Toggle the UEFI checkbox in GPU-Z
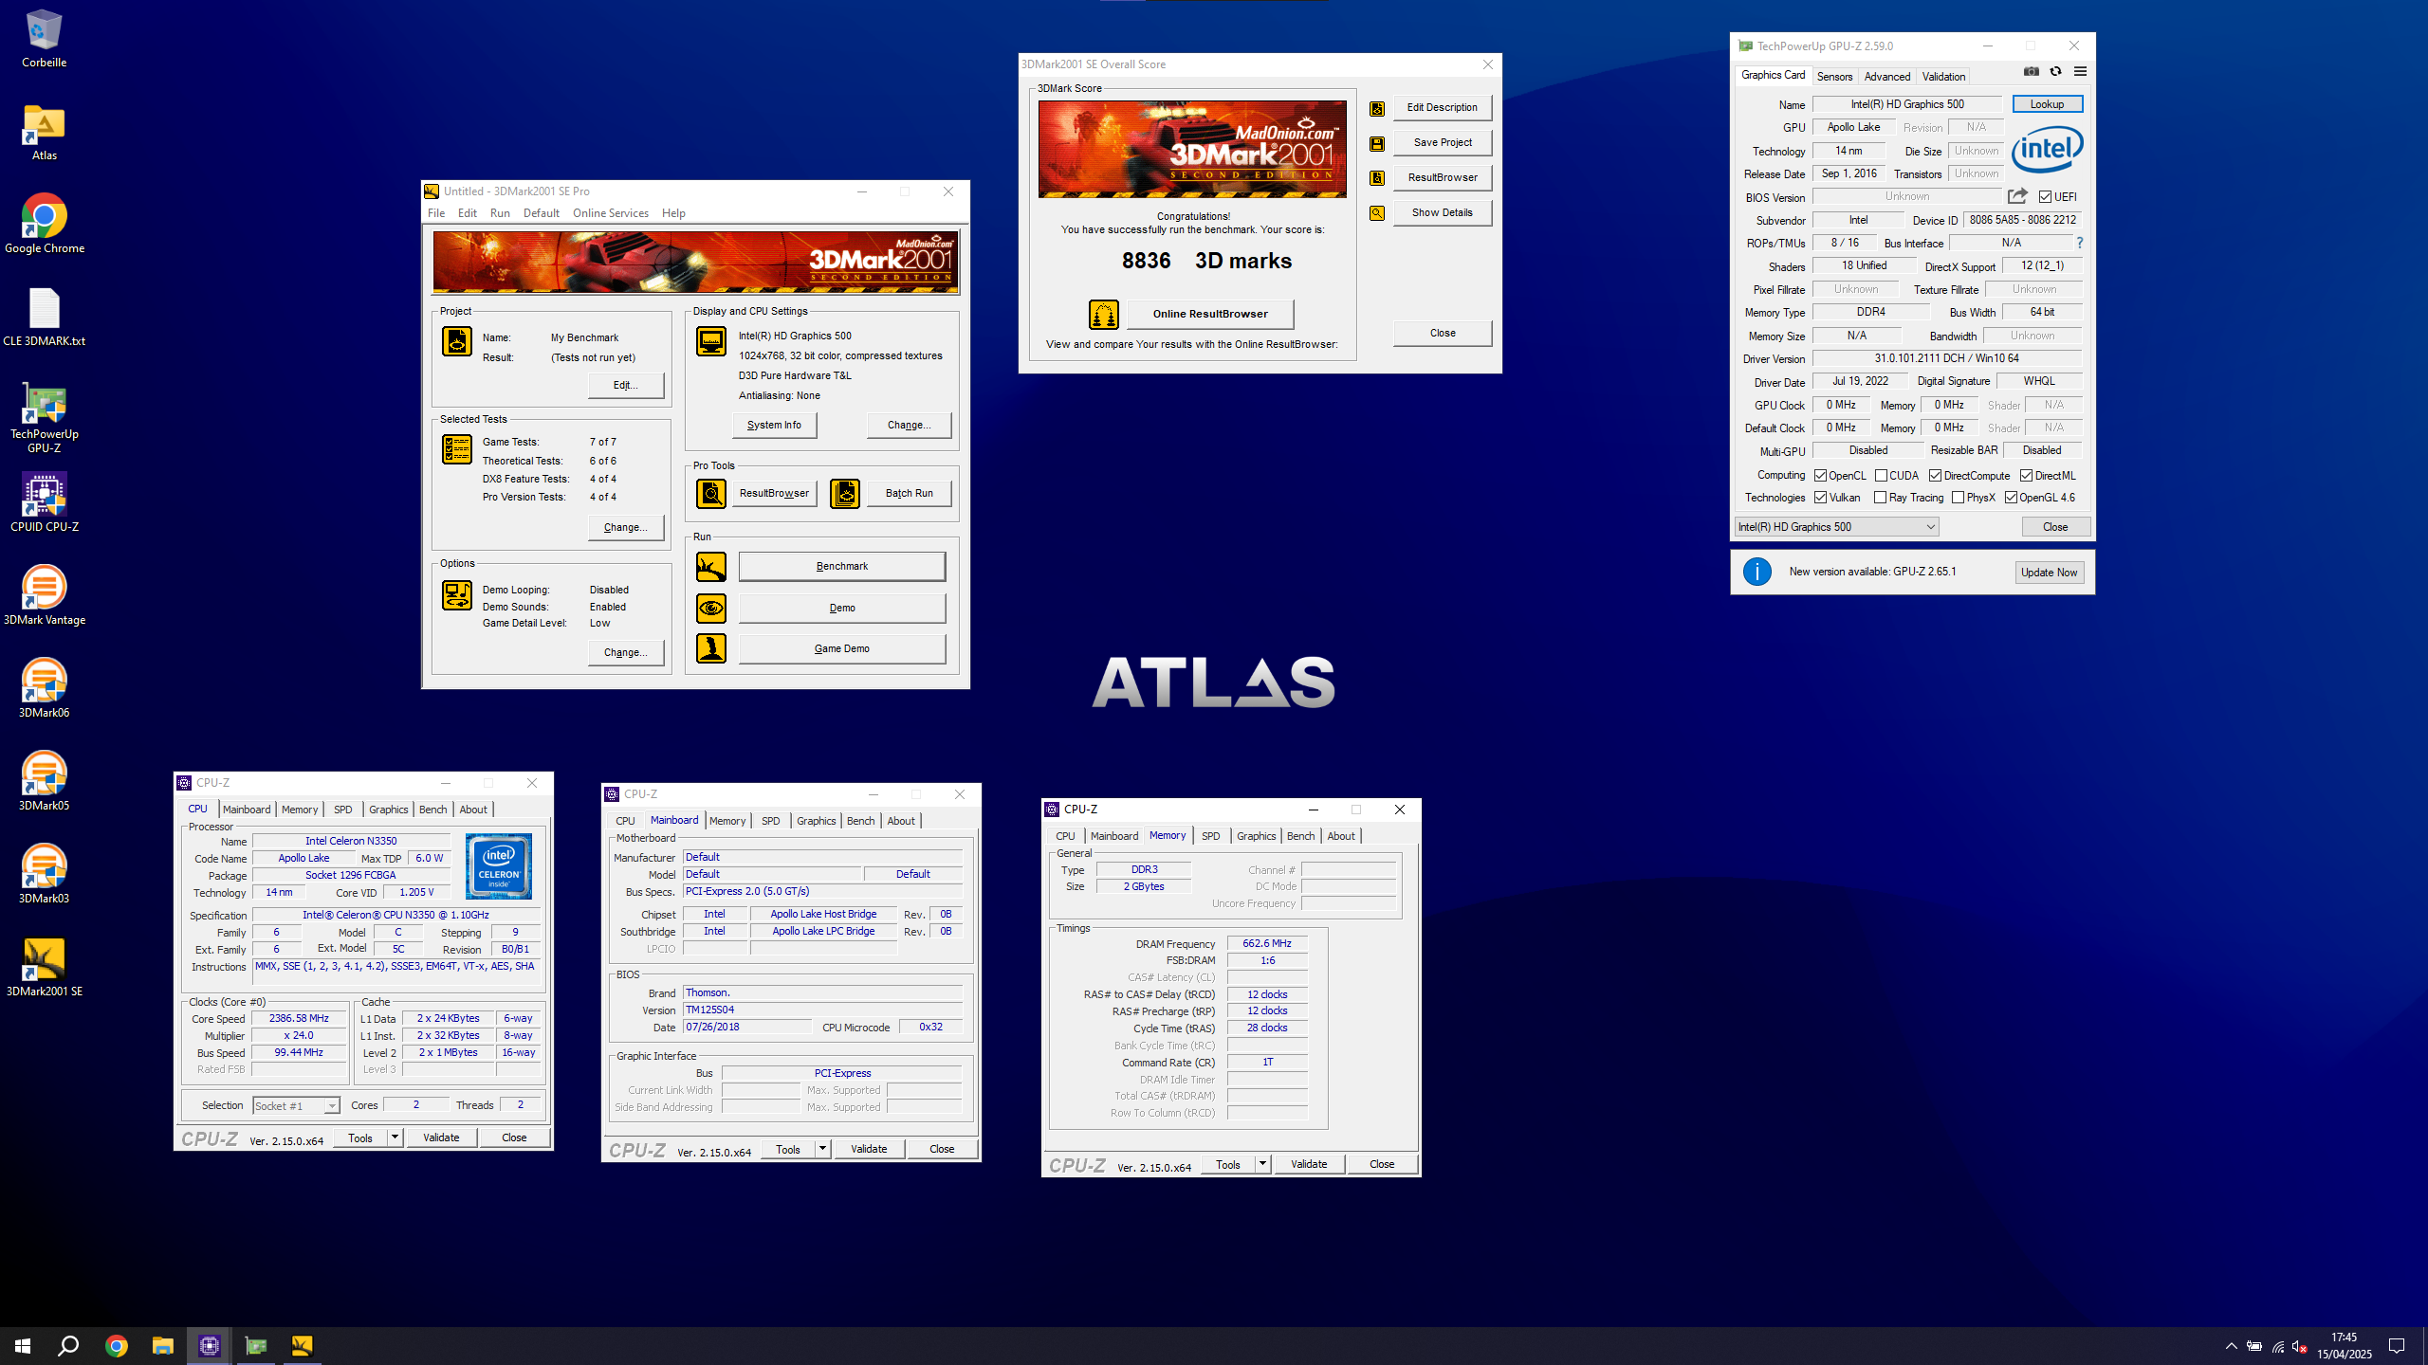Viewport: 2428px width, 1365px height. point(2045,197)
